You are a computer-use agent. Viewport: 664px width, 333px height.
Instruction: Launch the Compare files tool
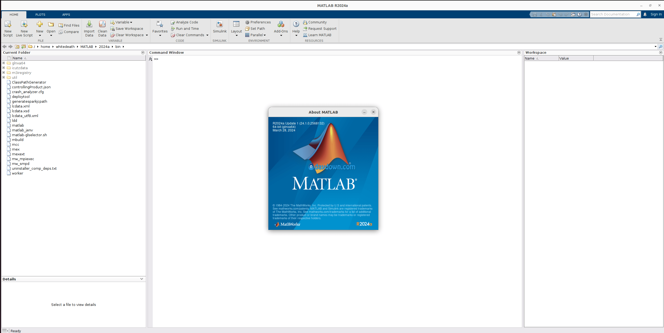tap(69, 32)
